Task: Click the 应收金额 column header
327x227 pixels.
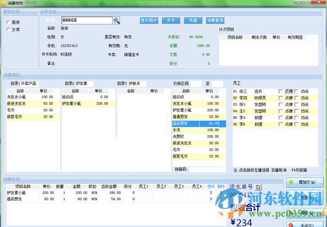Action: [x=109, y=187]
